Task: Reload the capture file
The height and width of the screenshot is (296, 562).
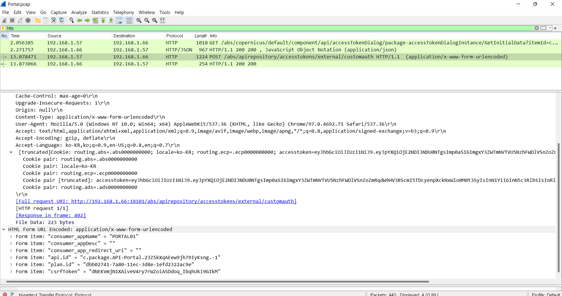Action: coord(61,20)
